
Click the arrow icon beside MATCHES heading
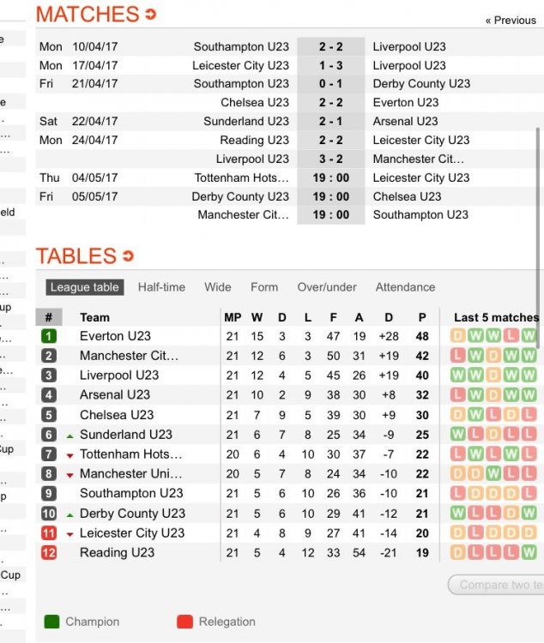pyautogui.click(x=151, y=15)
